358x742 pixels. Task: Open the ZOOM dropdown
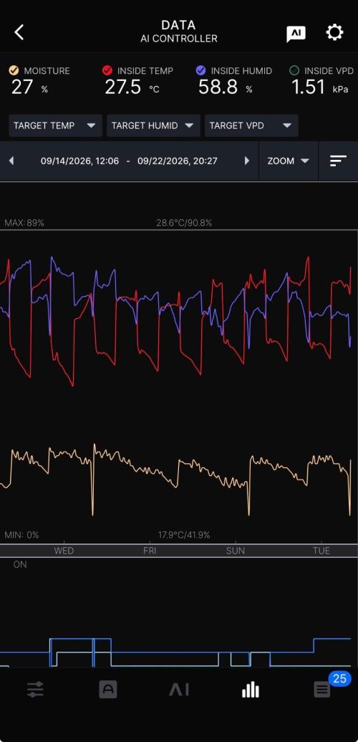pos(289,161)
